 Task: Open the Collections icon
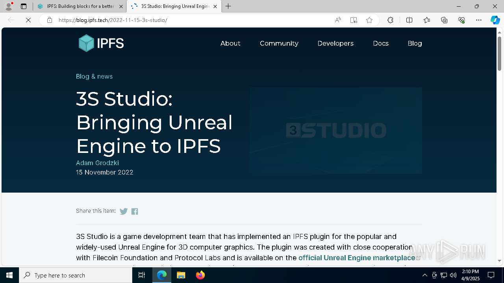tap(444, 20)
